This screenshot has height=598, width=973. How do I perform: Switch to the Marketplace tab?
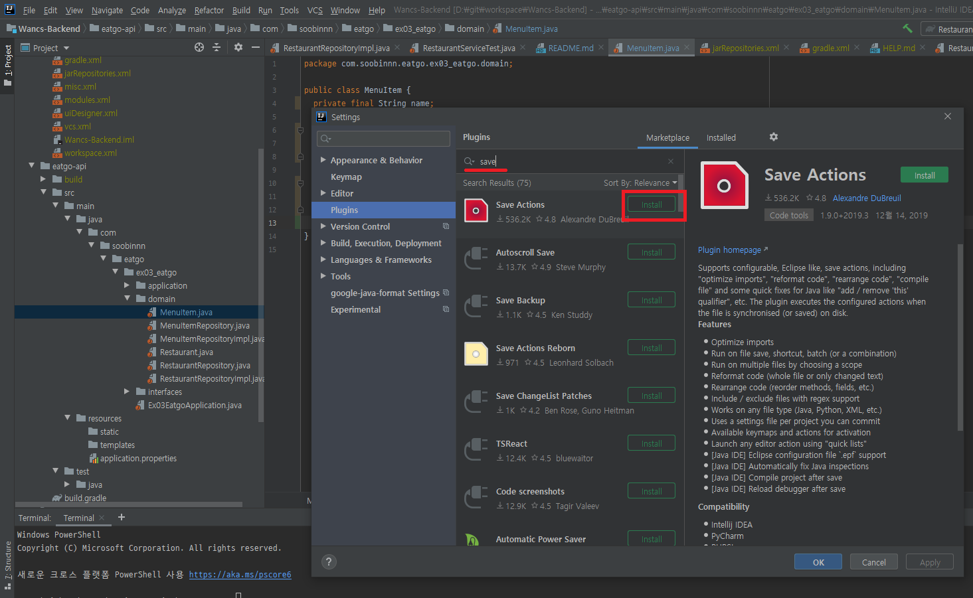667,137
